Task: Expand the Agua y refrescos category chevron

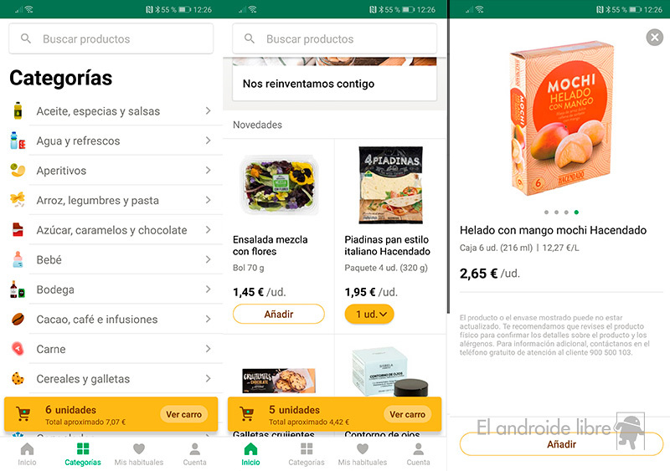Action: click(x=208, y=141)
